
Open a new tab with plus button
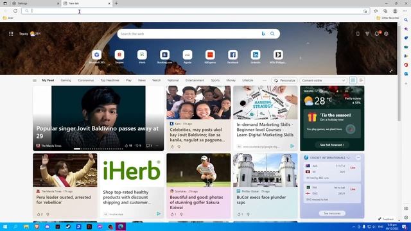pyautogui.click(x=116, y=3)
